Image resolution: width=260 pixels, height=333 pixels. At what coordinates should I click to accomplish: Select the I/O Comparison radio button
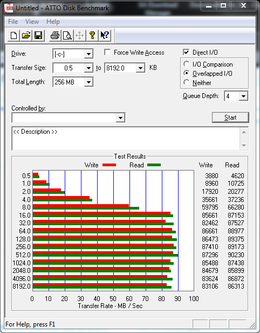187,64
